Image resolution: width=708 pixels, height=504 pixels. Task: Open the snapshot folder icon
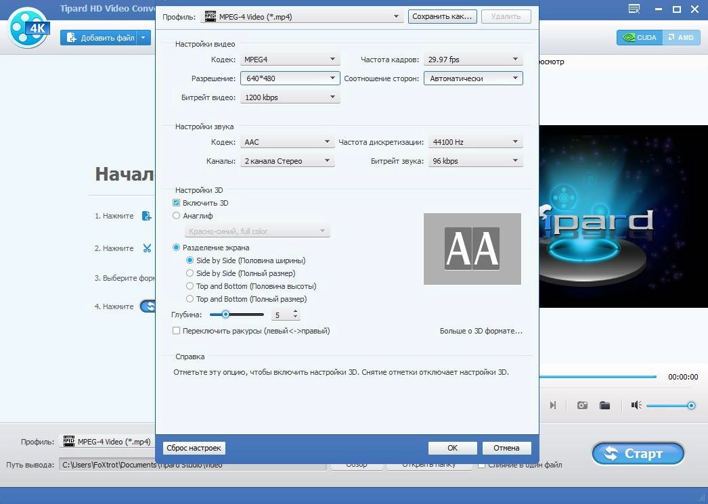(x=605, y=405)
